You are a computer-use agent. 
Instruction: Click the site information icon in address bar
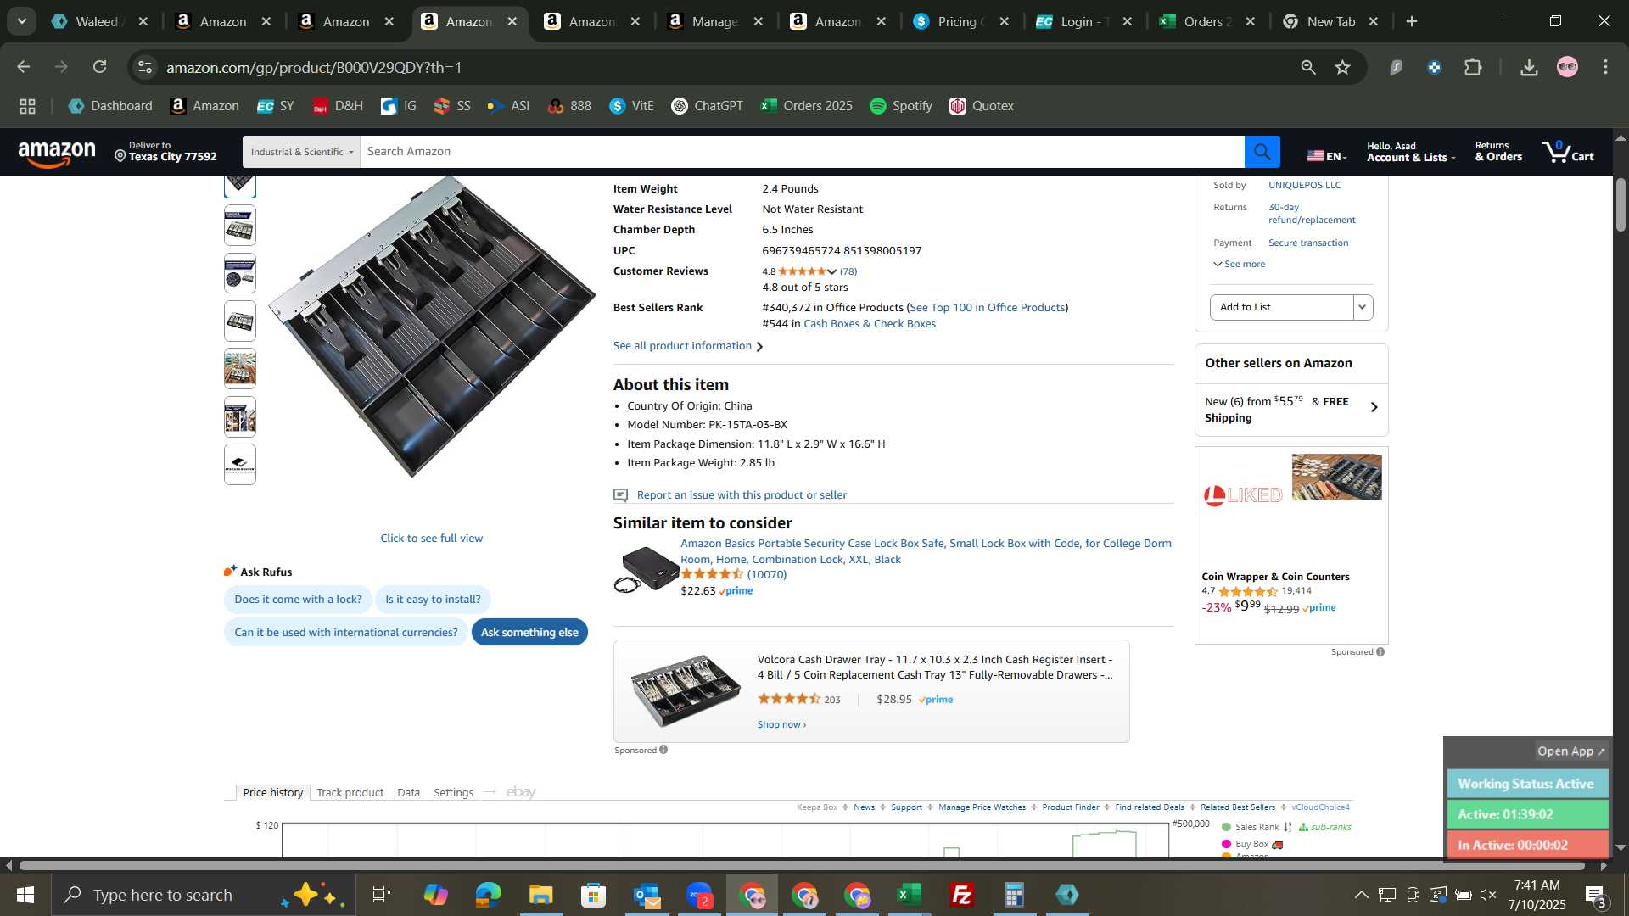coord(145,67)
